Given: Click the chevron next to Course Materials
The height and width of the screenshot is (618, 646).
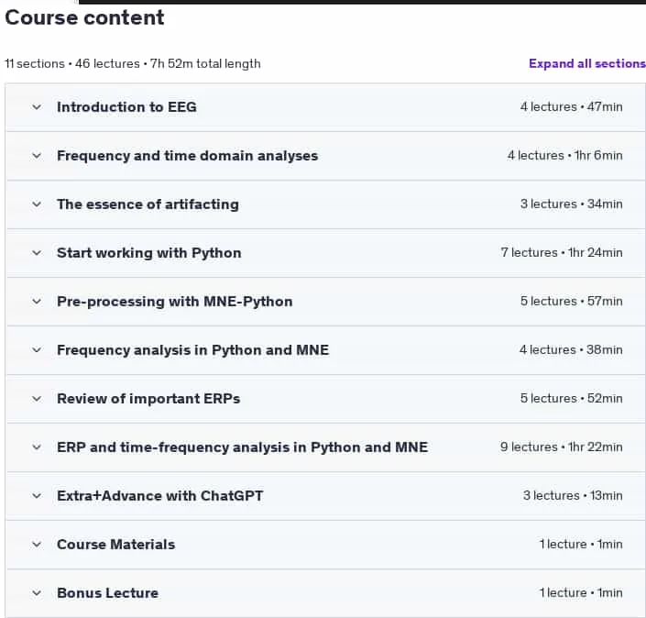Looking at the screenshot, I should [x=37, y=545].
